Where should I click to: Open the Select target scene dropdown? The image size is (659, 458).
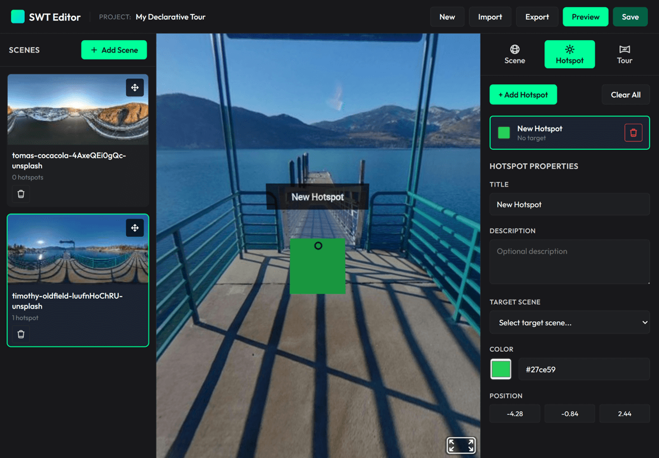coord(570,323)
